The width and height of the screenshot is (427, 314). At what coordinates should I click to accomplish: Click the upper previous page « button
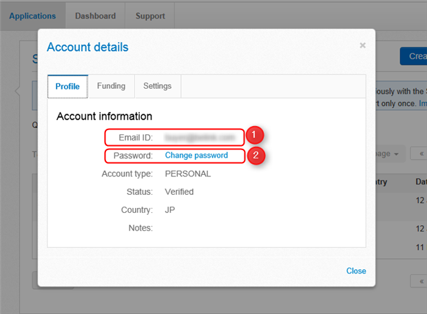[x=419, y=154]
